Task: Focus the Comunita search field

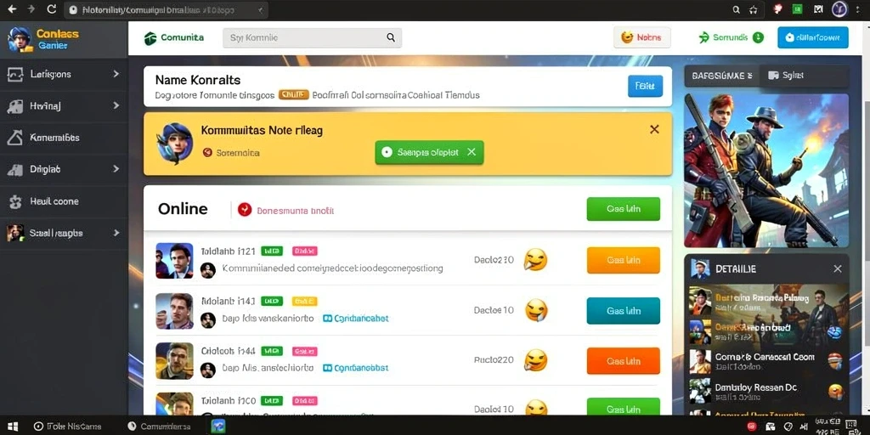Action: click(312, 37)
